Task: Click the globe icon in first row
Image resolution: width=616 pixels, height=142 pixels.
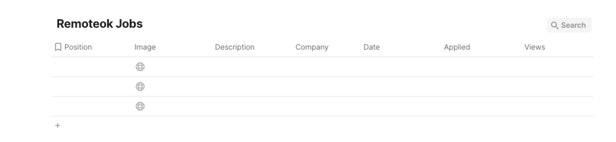Action: [140, 67]
